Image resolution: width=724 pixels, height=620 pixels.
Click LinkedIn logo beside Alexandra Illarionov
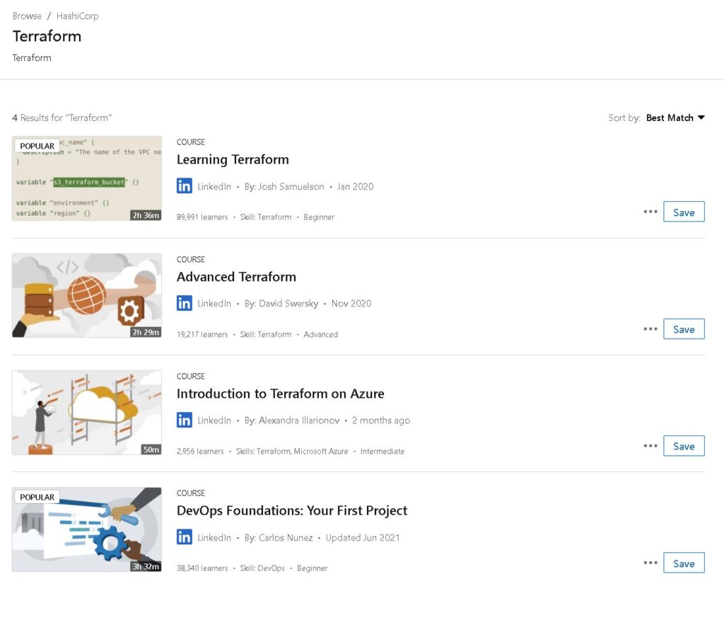[185, 420]
